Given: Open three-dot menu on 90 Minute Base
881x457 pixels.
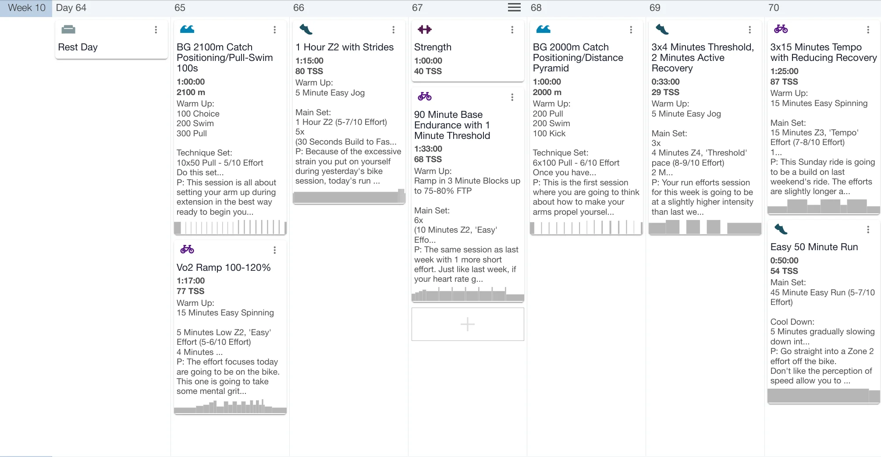Looking at the screenshot, I should click(x=512, y=97).
